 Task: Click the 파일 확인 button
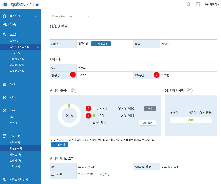click(x=105, y=174)
